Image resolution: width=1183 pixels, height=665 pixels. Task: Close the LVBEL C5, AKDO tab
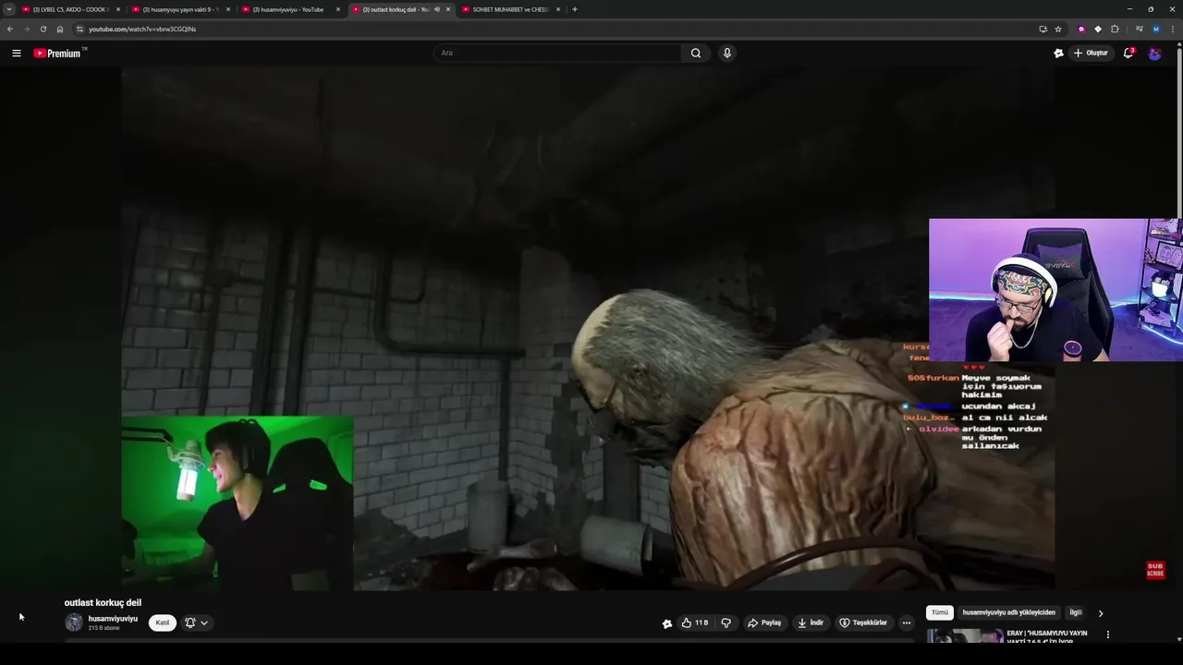point(118,9)
